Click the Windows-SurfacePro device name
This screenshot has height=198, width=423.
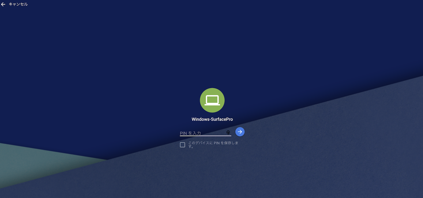(x=212, y=119)
